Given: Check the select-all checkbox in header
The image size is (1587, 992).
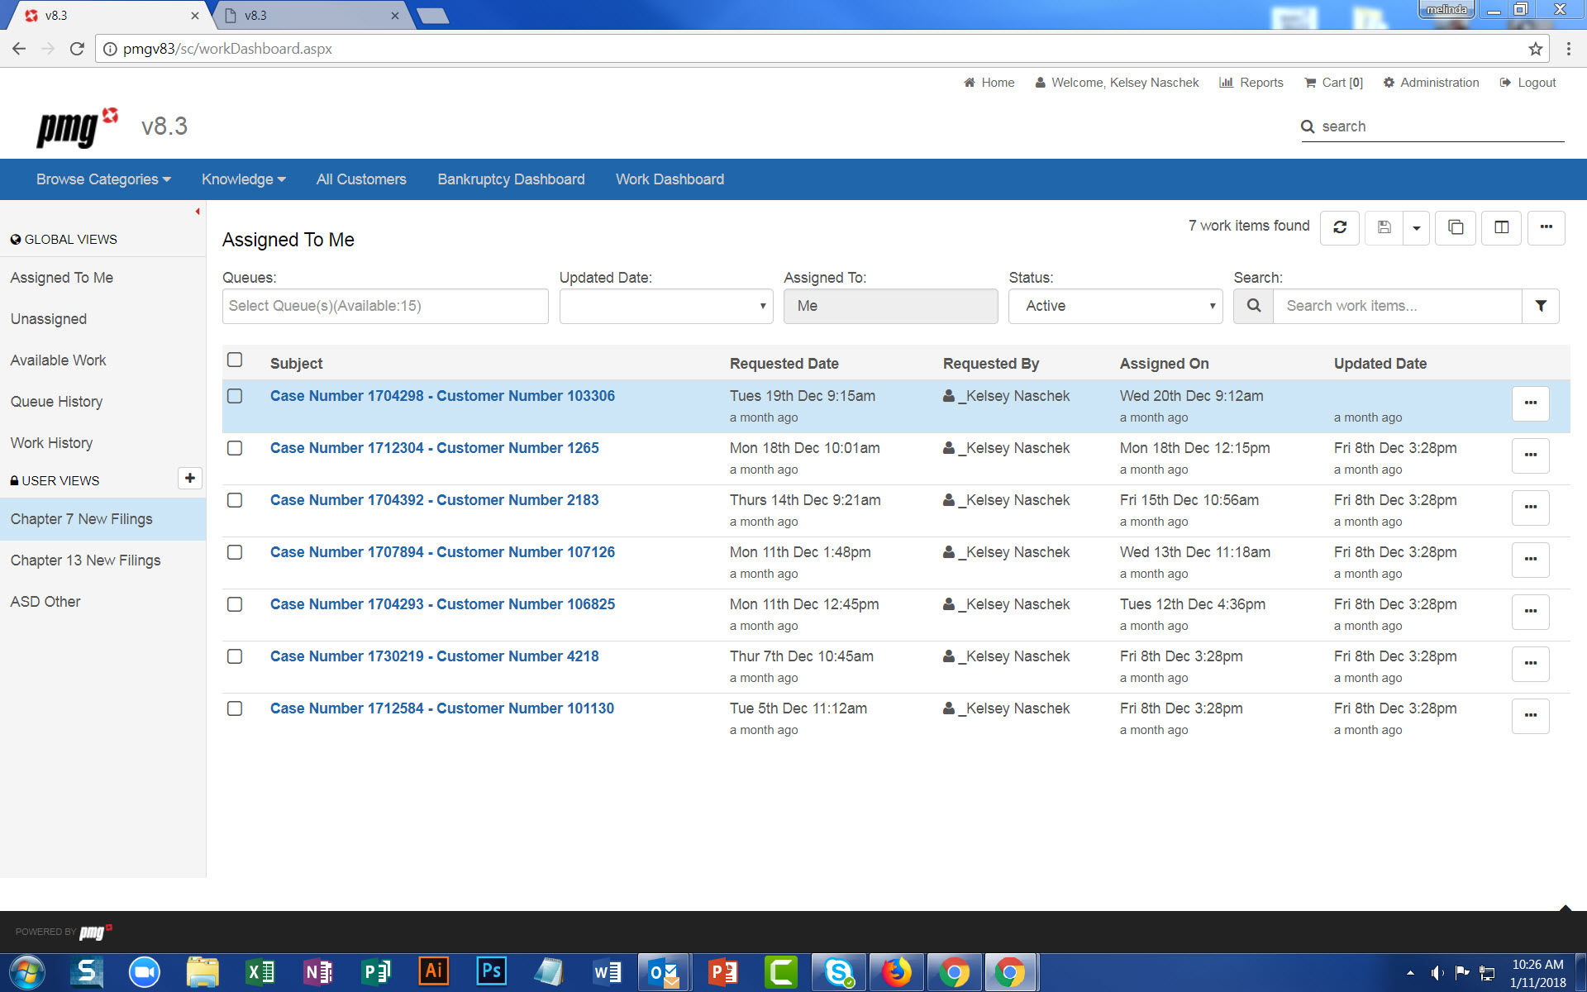Looking at the screenshot, I should [235, 360].
